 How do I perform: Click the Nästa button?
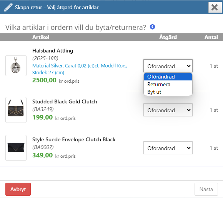206,189
